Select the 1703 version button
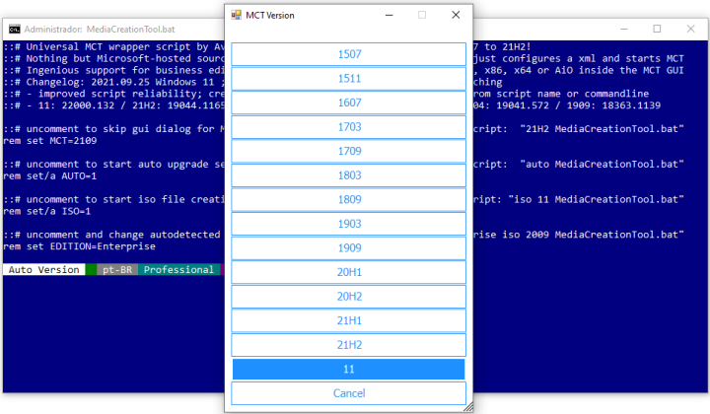Viewport: 710px width, 414px height. [x=349, y=127]
